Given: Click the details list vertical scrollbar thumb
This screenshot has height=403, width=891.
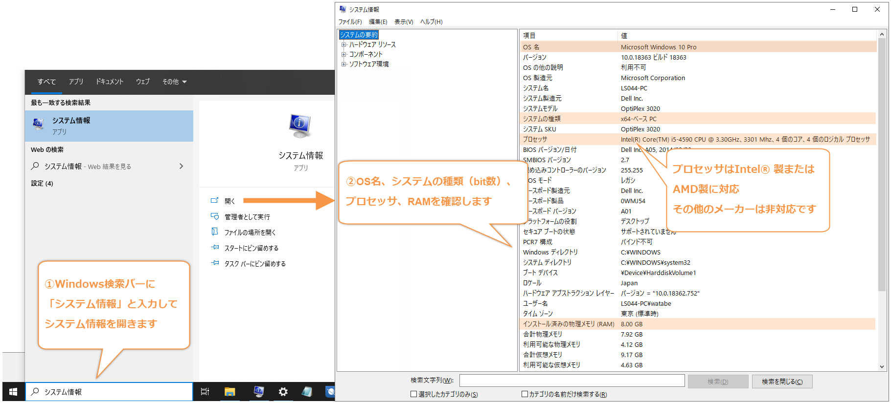Looking at the screenshot, I should [882, 165].
